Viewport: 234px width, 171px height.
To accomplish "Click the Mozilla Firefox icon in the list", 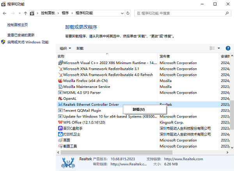I will click(x=60, y=81).
